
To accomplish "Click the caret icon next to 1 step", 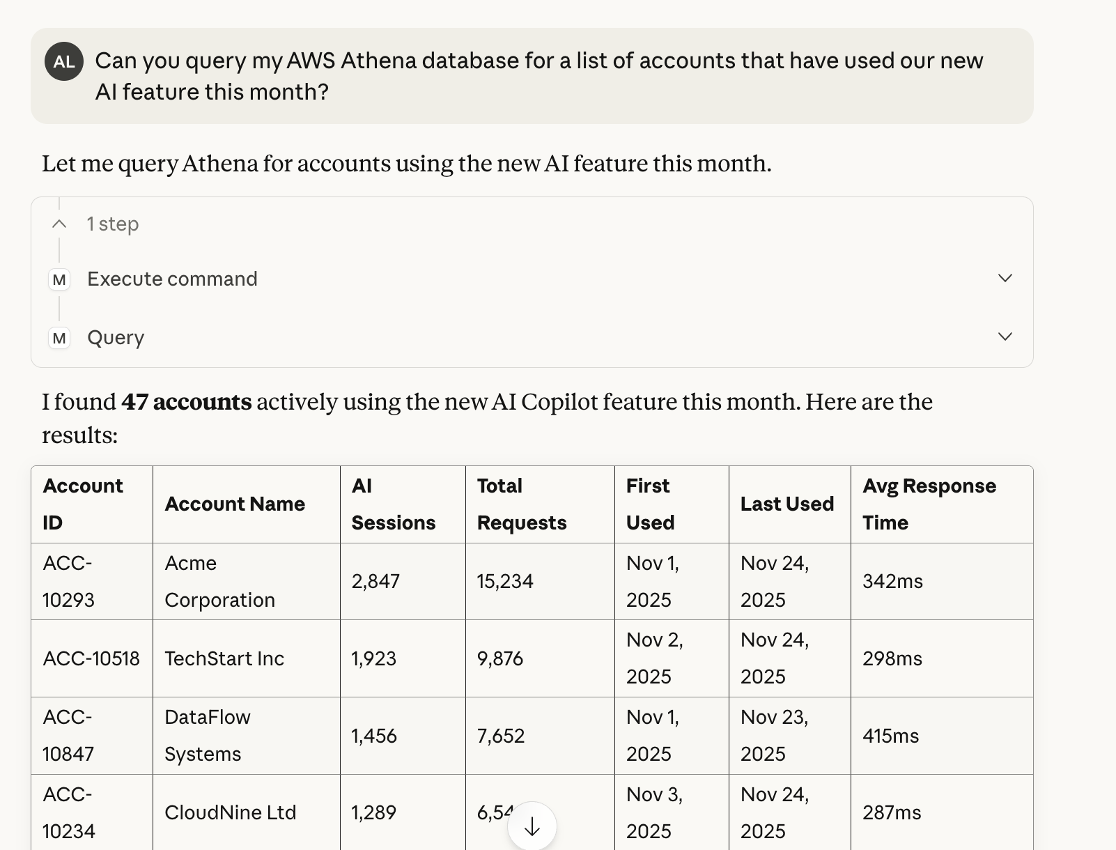I will [x=59, y=224].
